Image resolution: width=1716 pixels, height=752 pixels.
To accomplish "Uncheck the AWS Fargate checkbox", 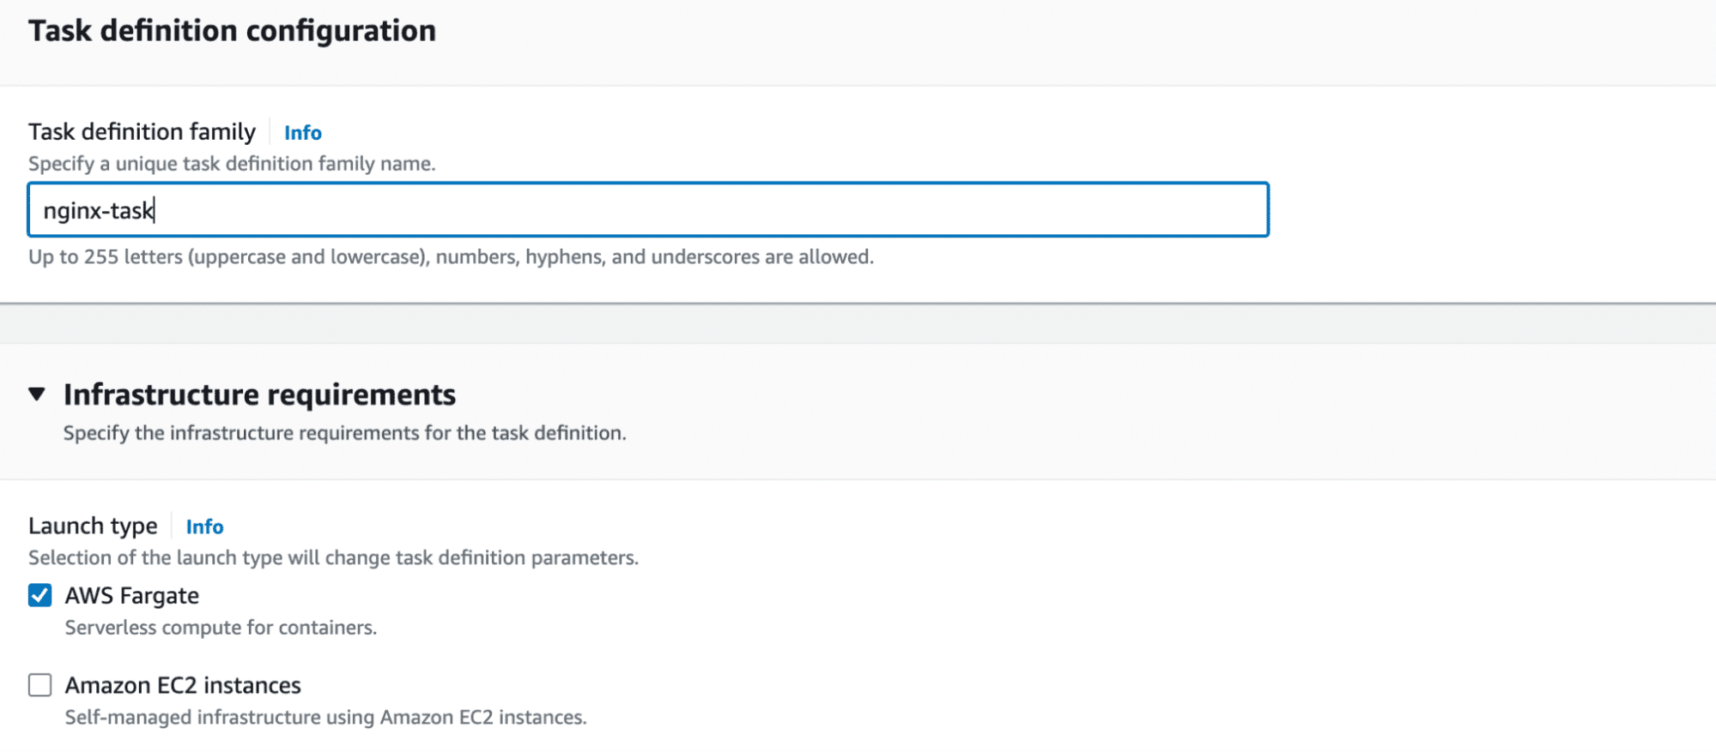I will pos(40,595).
